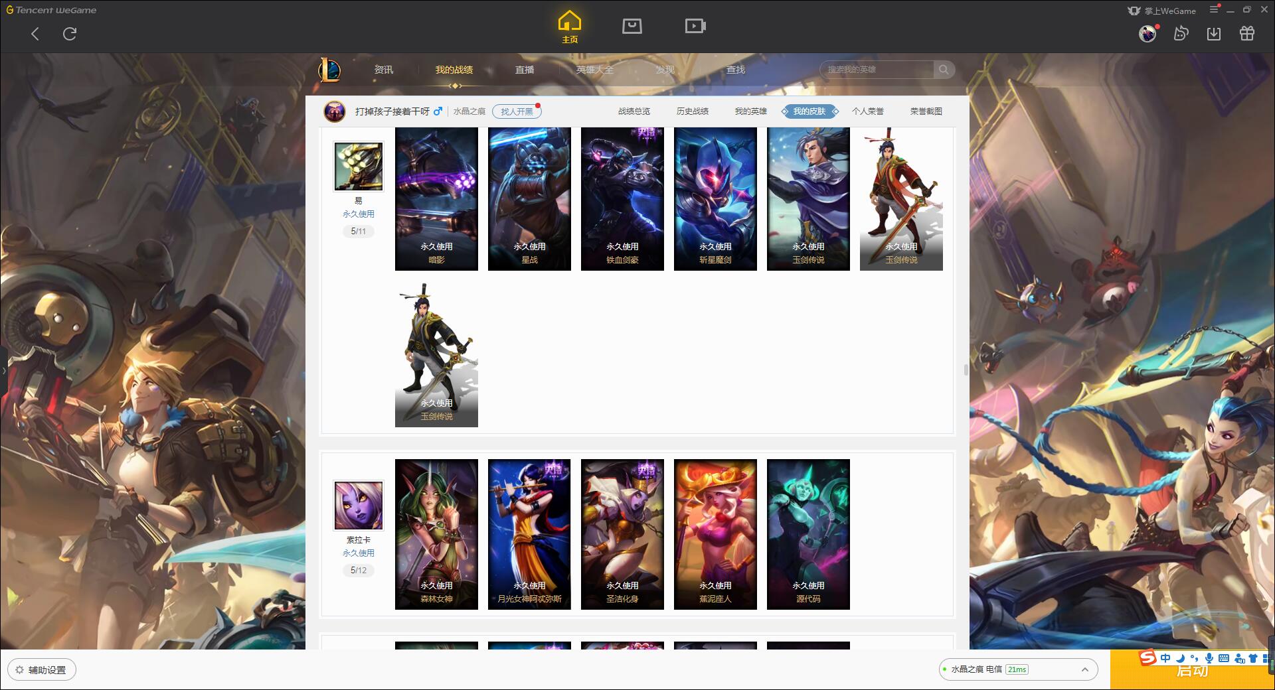Expand the left side panel arrow
This screenshot has height=690, width=1275.
(x=3, y=370)
